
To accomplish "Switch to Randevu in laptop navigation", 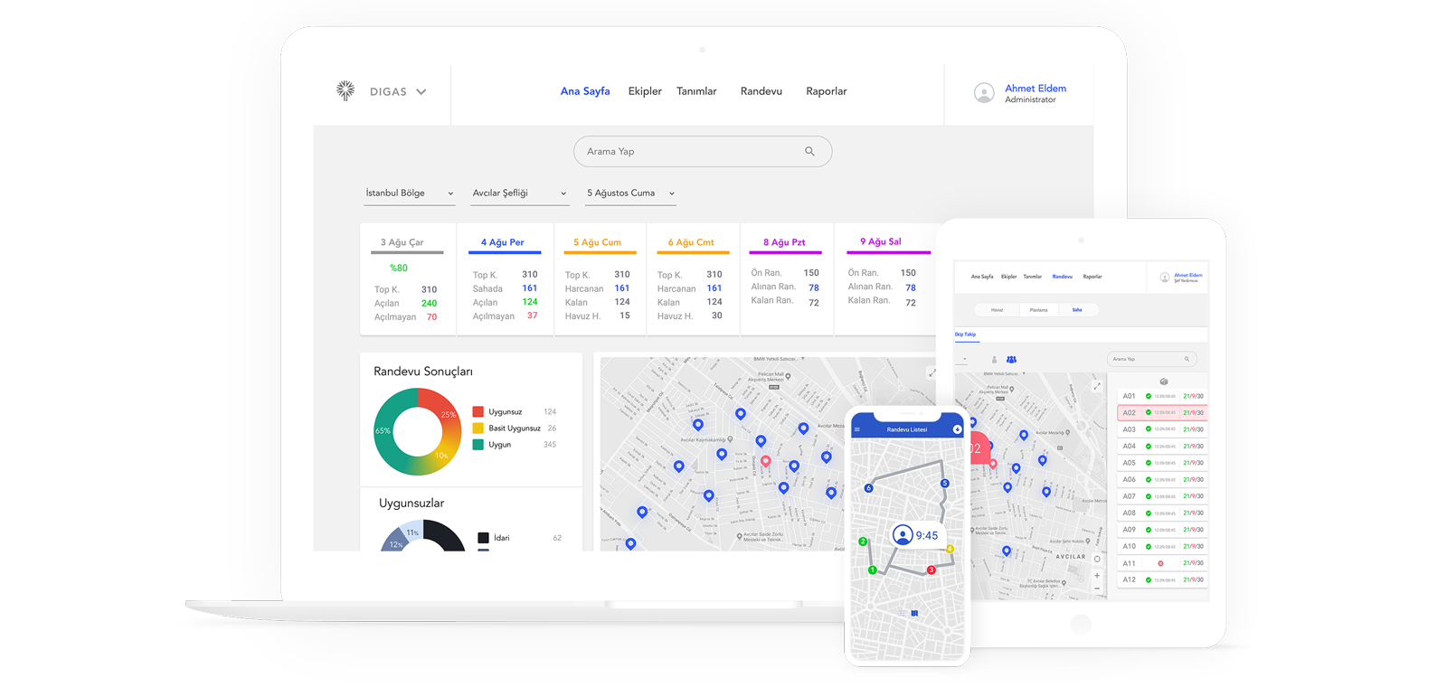I will point(761,91).
